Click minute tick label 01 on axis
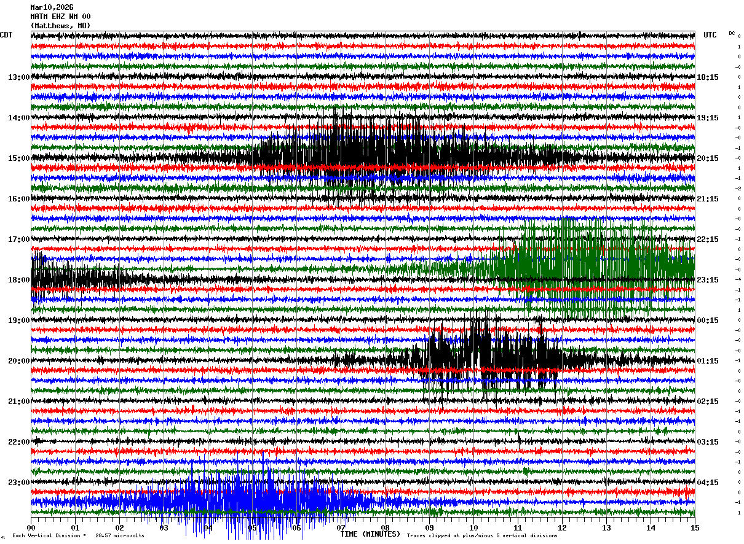744x544 pixels. tap(76, 527)
